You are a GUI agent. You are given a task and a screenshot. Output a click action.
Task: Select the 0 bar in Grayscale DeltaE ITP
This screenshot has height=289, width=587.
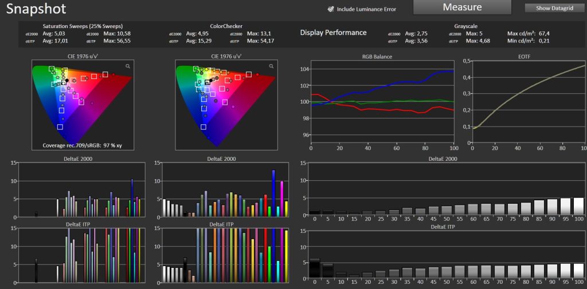[314, 268]
